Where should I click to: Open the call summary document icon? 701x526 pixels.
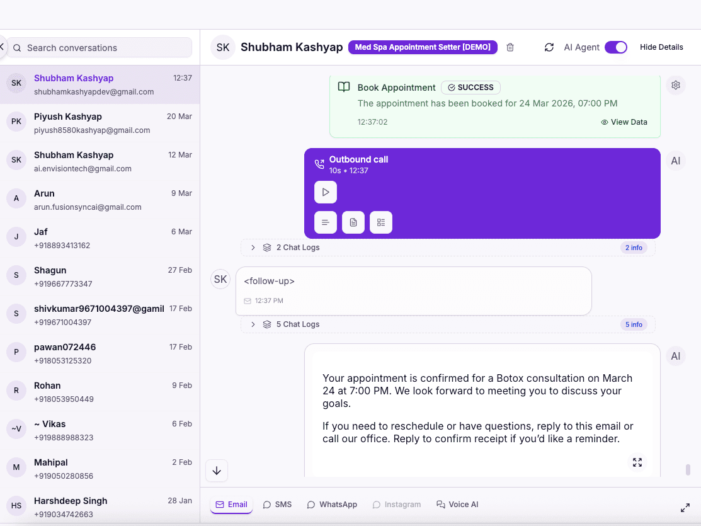click(x=353, y=222)
